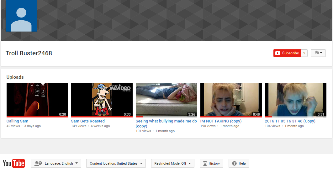The width and height of the screenshot is (333, 174).
Task: Open the Language: English dropdown
Action: tap(56, 163)
